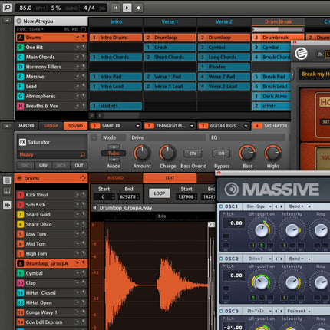
Task: Click the Massive OSC1 Pitch value field
Action: (x=233, y=223)
